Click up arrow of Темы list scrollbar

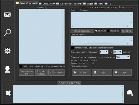coord(63,11)
